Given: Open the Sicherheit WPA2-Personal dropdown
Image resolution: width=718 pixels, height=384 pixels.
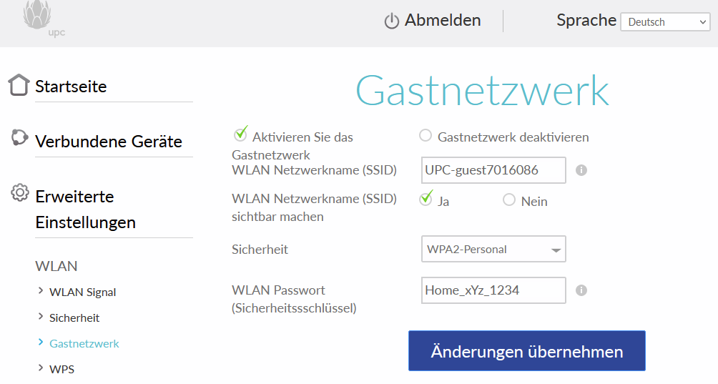Looking at the screenshot, I should (x=493, y=250).
